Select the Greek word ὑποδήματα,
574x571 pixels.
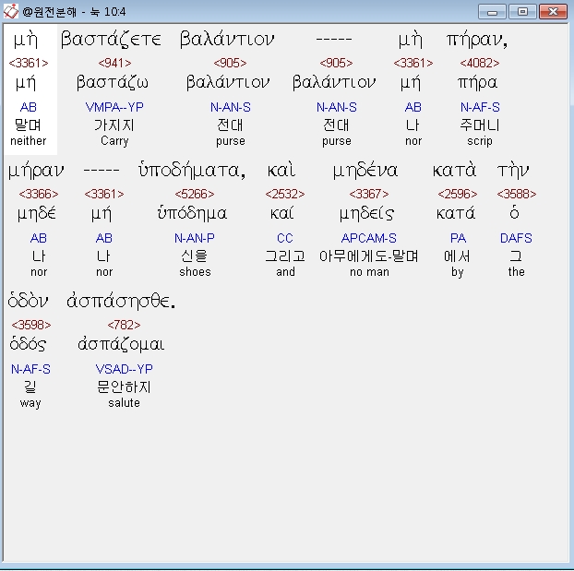click(192, 171)
